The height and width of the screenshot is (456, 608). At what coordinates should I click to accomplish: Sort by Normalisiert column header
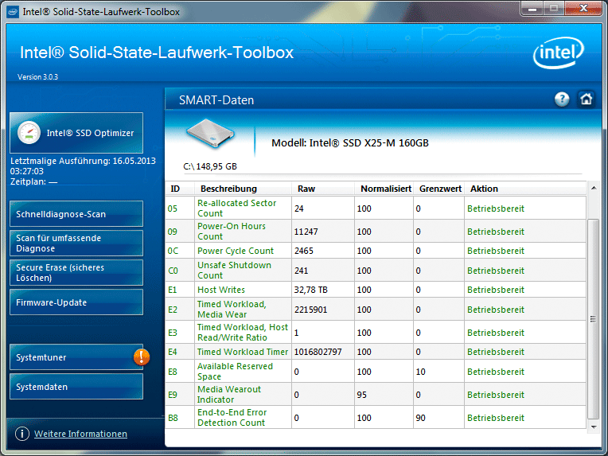pos(384,189)
